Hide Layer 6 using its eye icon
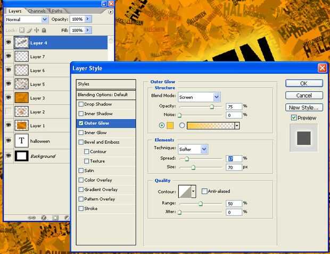Screen dimensions: 330x254 click(x=9, y=70)
